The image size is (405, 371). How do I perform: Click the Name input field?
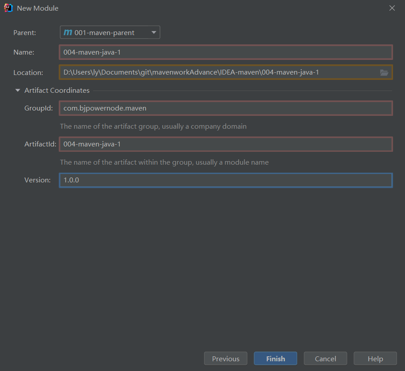(x=226, y=52)
